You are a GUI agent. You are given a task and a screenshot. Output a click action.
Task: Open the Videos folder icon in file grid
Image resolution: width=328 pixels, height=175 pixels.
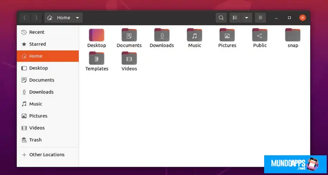[129, 58]
